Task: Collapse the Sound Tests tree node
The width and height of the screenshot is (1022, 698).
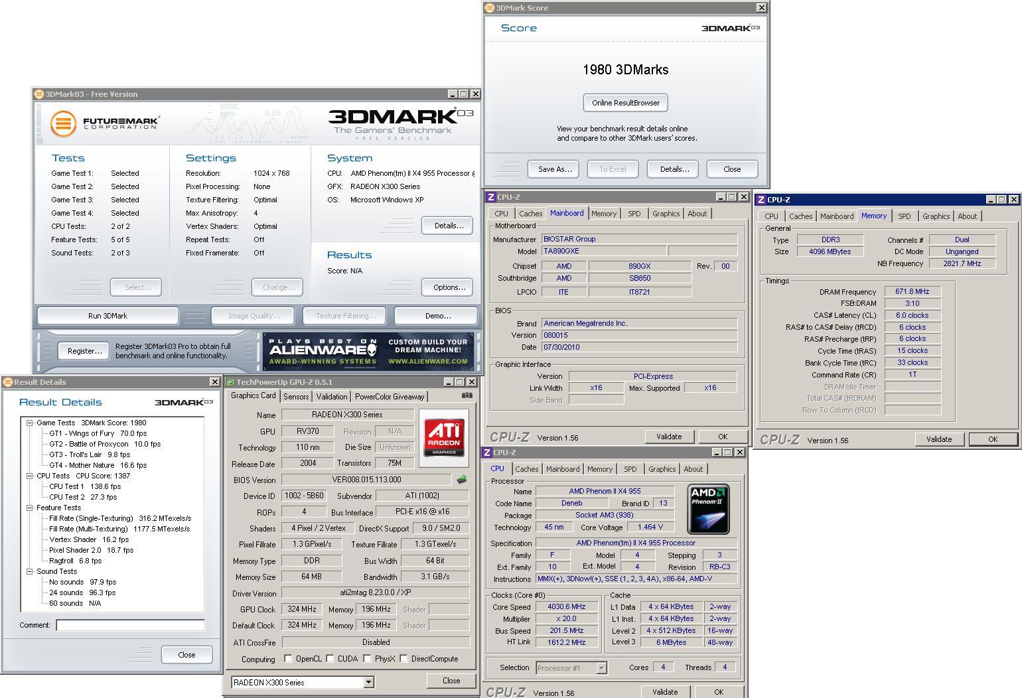Action: [x=30, y=571]
